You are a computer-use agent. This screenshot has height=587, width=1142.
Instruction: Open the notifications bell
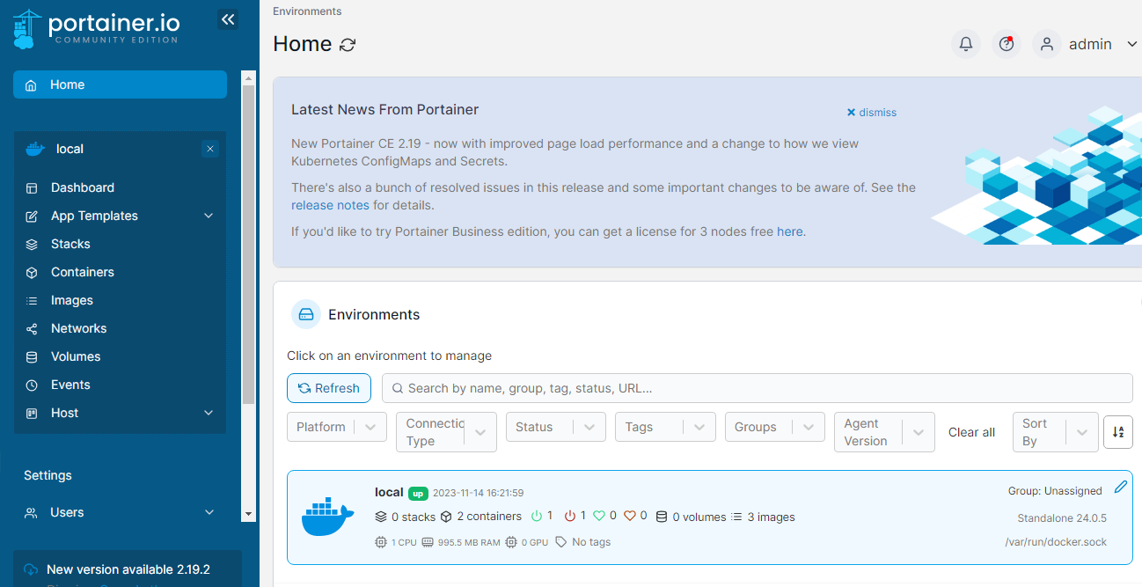point(966,44)
